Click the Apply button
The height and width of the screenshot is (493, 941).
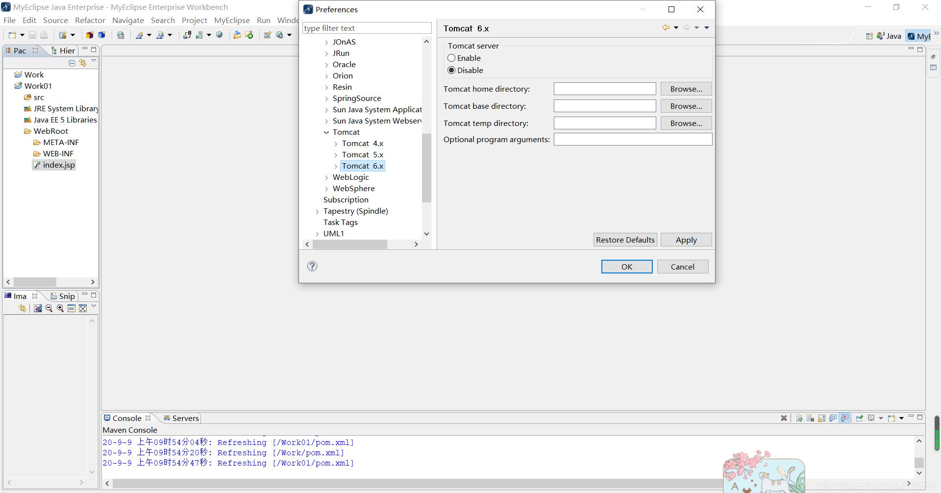tap(686, 240)
